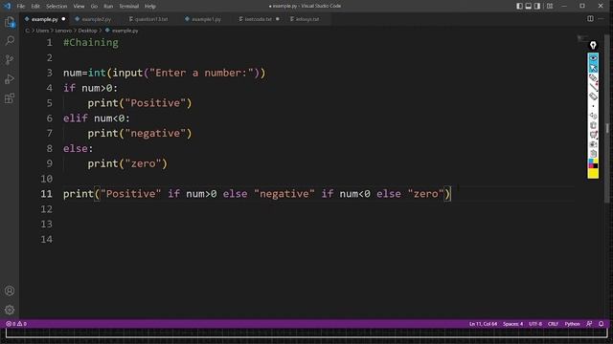Click the #Chaining comment on line 1
The height and width of the screenshot is (344, 613).
(91, 42)
